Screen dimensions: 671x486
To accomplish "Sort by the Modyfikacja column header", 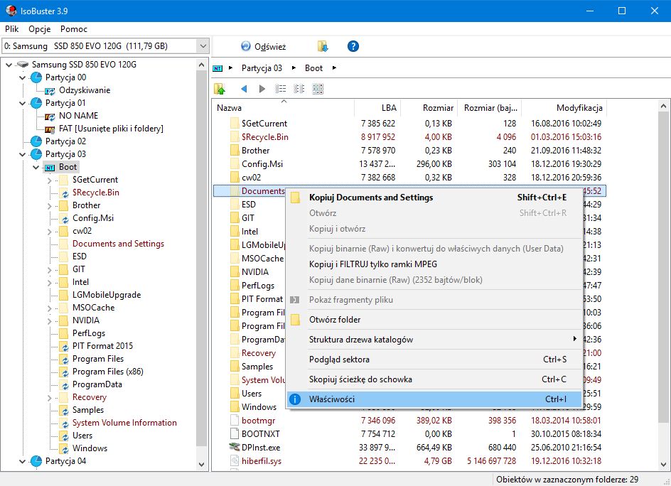I will pyautogui.click(x=564, y=108).
